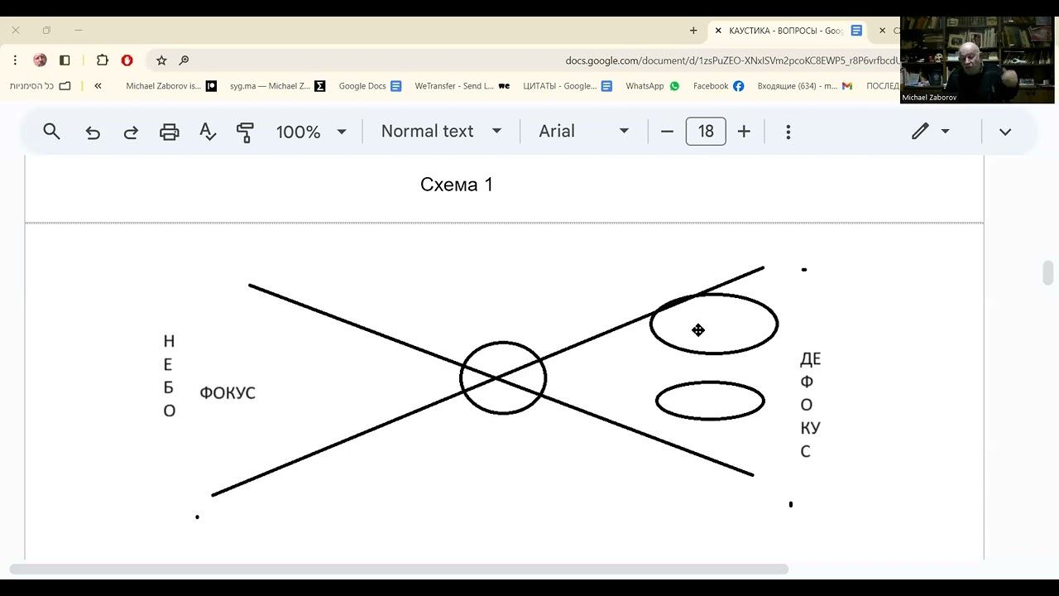Bookmark this page with the star

[x=161, y=60]
